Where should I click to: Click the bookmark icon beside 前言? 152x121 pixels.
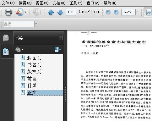[x=23, y=79]
